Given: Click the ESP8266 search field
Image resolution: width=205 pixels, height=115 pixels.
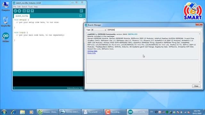Looking at the screenshot, I should 154,30.
